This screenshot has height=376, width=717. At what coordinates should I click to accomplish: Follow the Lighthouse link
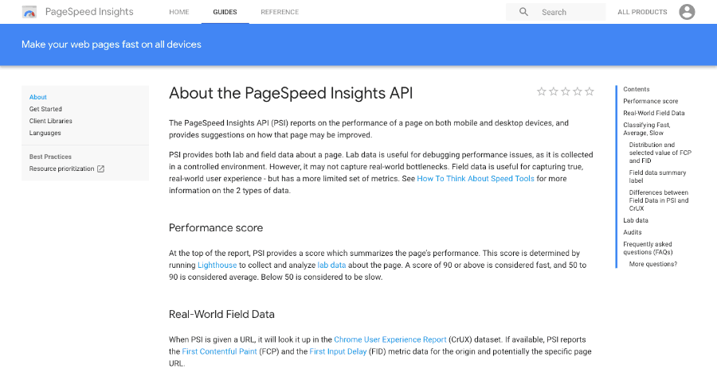pos(217,266)
